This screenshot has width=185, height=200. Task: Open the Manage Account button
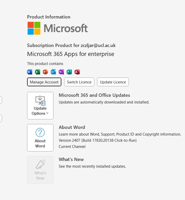click(x=44, y=82)
